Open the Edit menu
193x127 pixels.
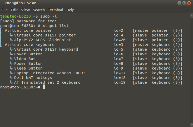14,10
